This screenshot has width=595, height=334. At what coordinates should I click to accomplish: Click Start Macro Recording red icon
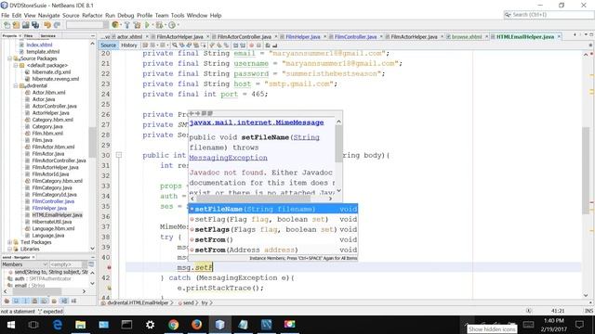coord(251,45)
